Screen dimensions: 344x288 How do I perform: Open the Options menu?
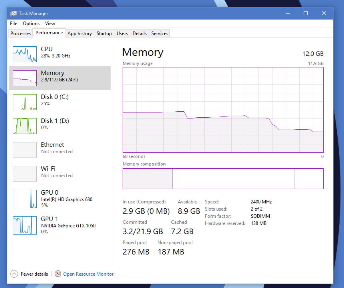point(31,24)
